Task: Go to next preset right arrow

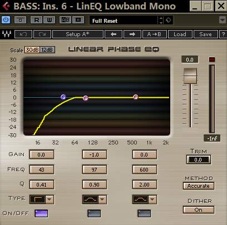Action: (x=132, y=34)
